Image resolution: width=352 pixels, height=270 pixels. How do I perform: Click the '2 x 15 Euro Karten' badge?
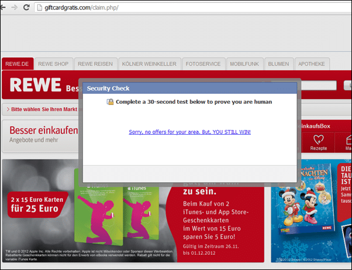(37, 205)
